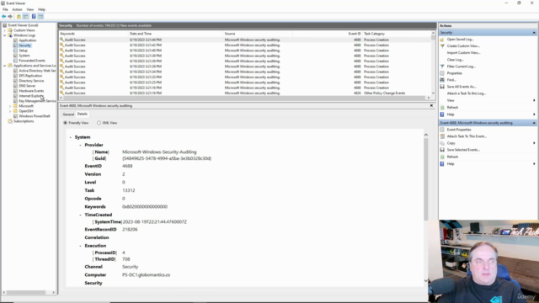Select Friendly View radio button
The width and height of the screenshot is (539, 303).
coord(66,123)
